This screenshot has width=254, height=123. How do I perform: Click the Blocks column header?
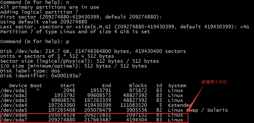138,85
